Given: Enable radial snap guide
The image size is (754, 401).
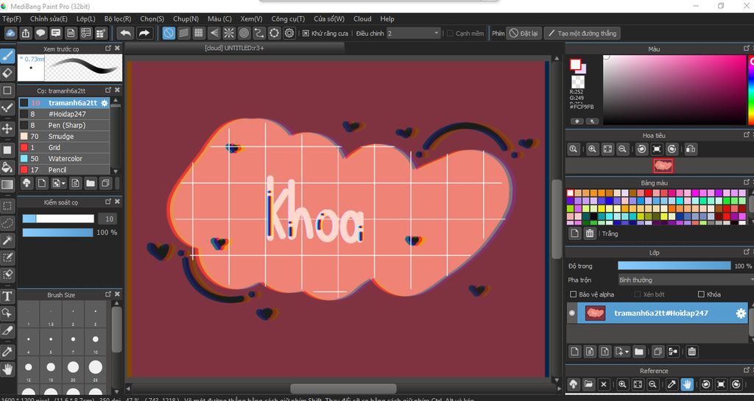Looking at the screenshot, I should click(229, 33).
